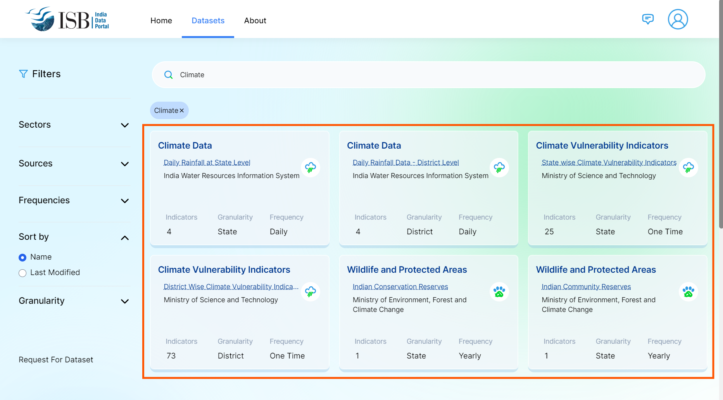The image size is (723, 400).
Task: Select the Last Modified sort option
Action: click(22, 273)
